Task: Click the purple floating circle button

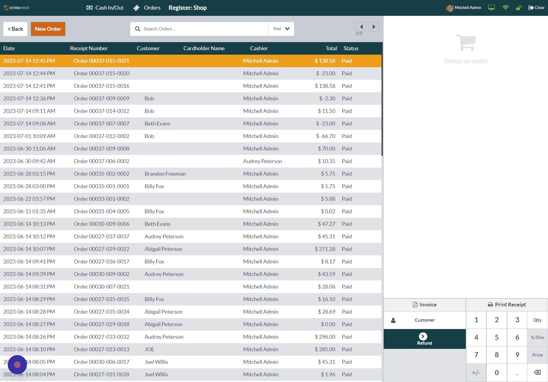Action: [x=17, y=365]
